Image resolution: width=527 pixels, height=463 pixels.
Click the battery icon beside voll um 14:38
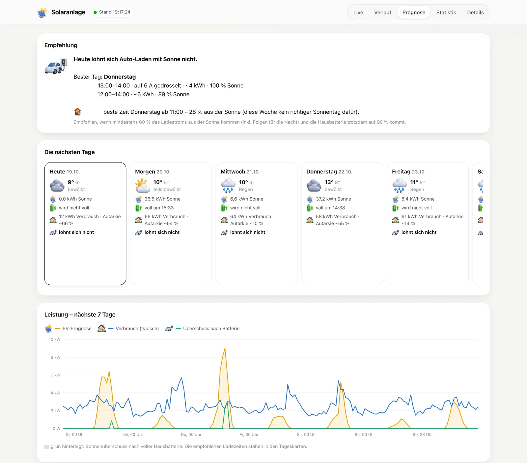pyautogui.click(x=310, y=208)
